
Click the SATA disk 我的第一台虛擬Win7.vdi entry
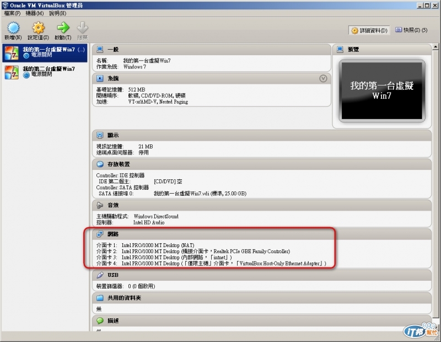200,194
